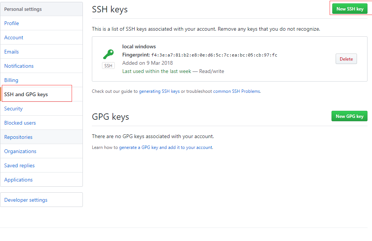Viewport: 372px width, 241px height.
Task: Follow the generating SSH keys guide link
Action: [159, 91]
